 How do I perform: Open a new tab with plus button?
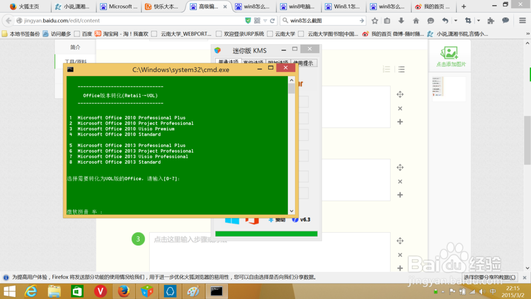point(464,6)
